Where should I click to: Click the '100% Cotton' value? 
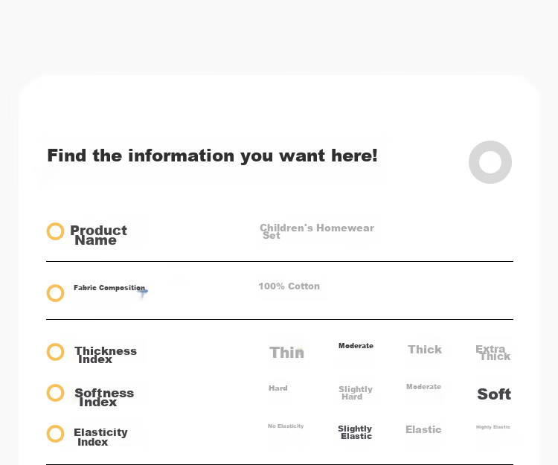coord(289,286)
